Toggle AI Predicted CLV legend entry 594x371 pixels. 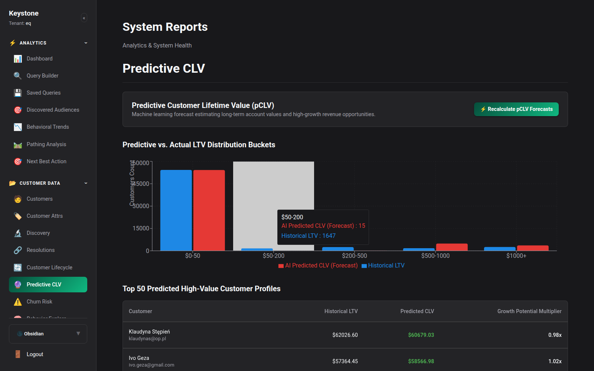point(318,266)
